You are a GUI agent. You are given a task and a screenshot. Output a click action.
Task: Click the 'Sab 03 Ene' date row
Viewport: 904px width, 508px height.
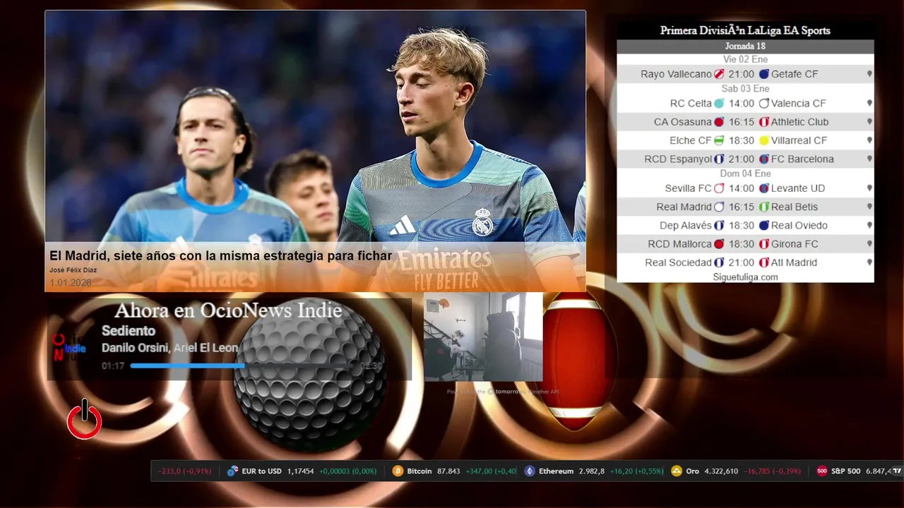tap(745, 89)
